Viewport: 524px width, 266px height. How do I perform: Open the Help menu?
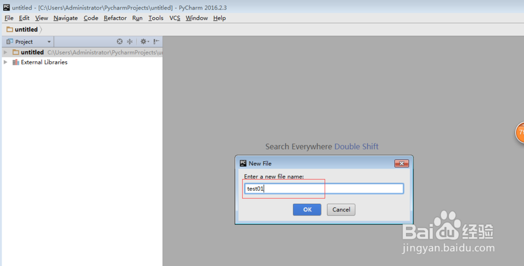tap(220, 18)
